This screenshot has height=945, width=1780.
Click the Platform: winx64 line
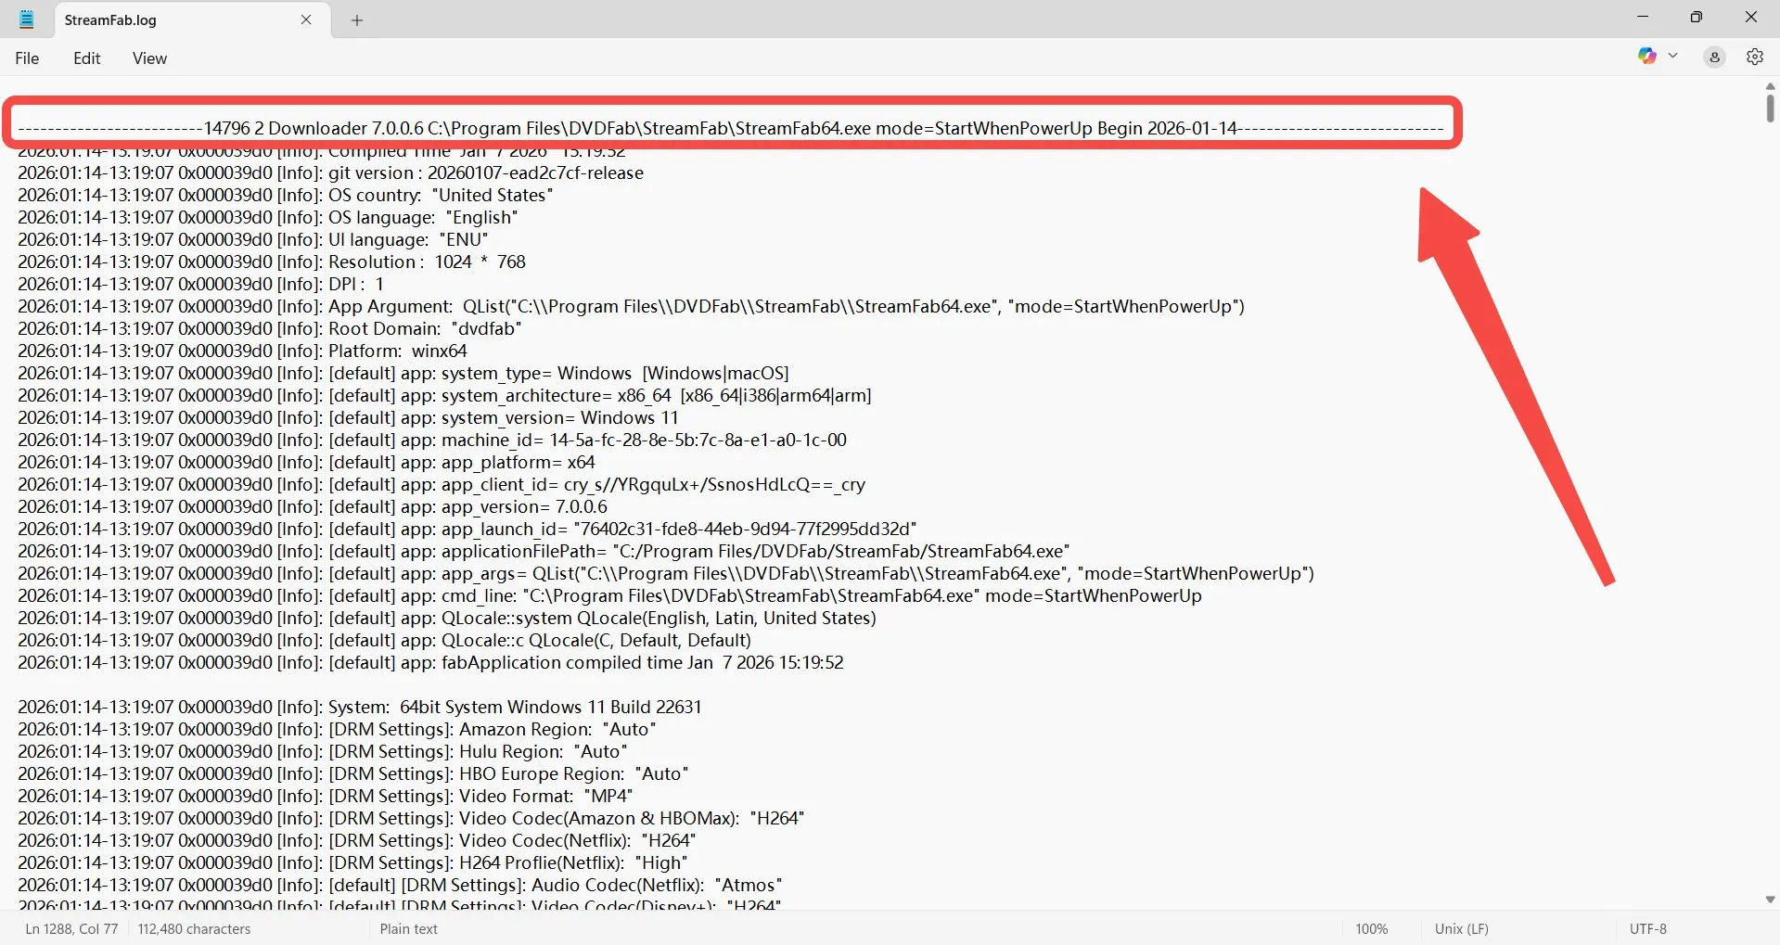click(242, 351)
